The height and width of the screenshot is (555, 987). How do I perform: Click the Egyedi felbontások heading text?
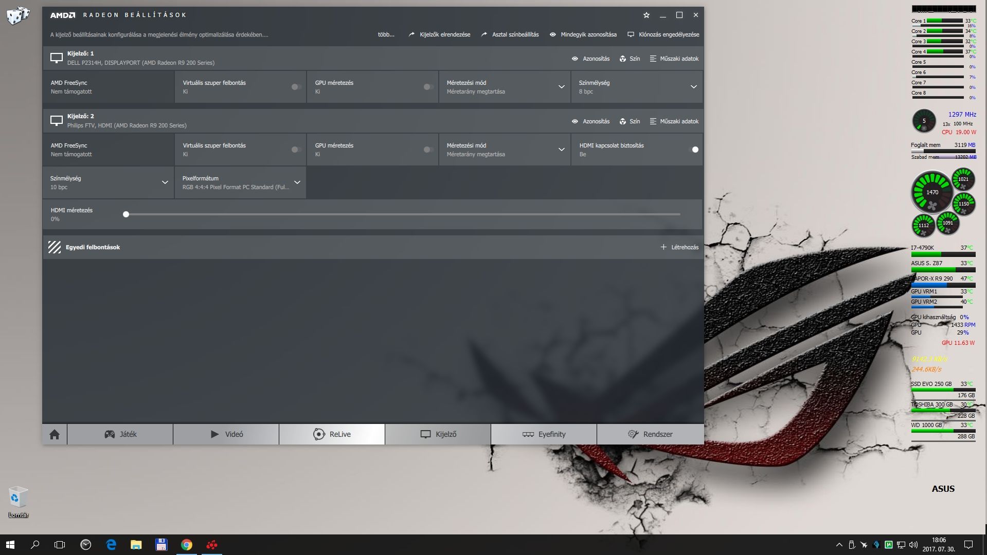(x=93, y=247)
